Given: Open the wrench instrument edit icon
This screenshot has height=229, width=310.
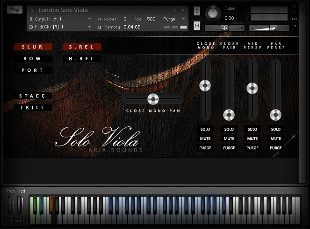Looking at the screenshot, I should 14,9.
